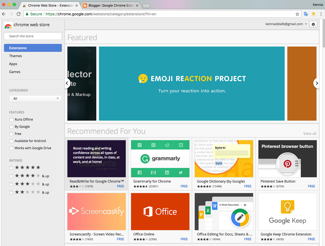Expand the kenniadelafe@gmail.com account dropdown
The height and width of the screenshot is (246, 325).
286,24
